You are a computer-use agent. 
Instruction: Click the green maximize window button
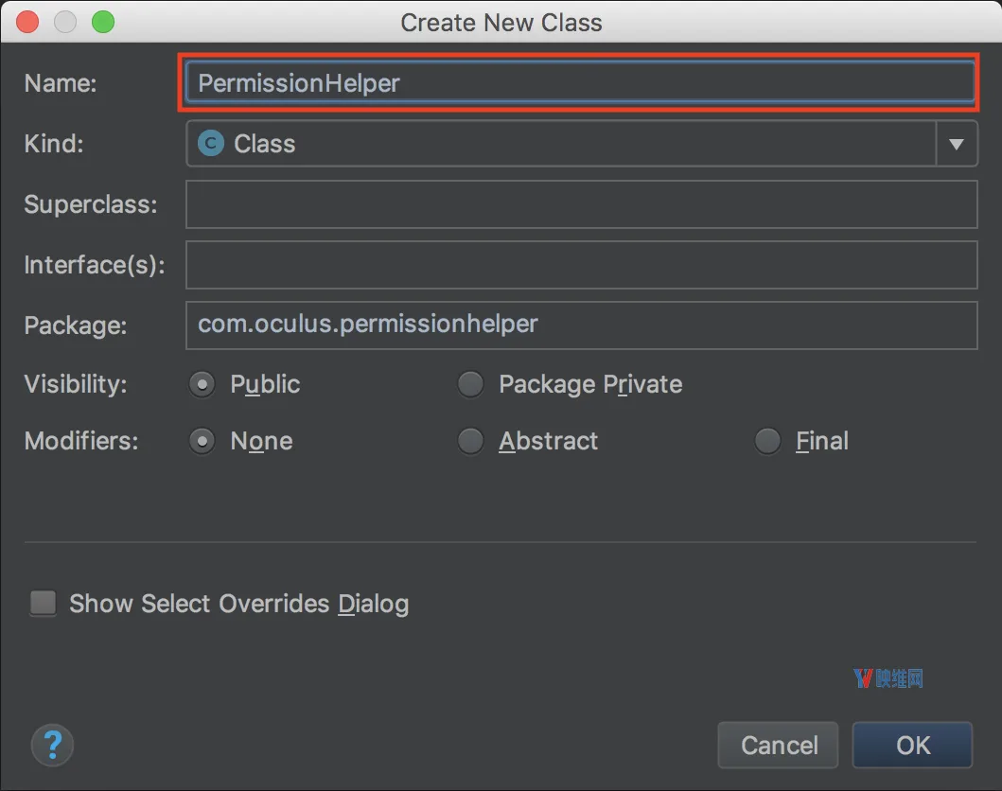click(103, 22)
